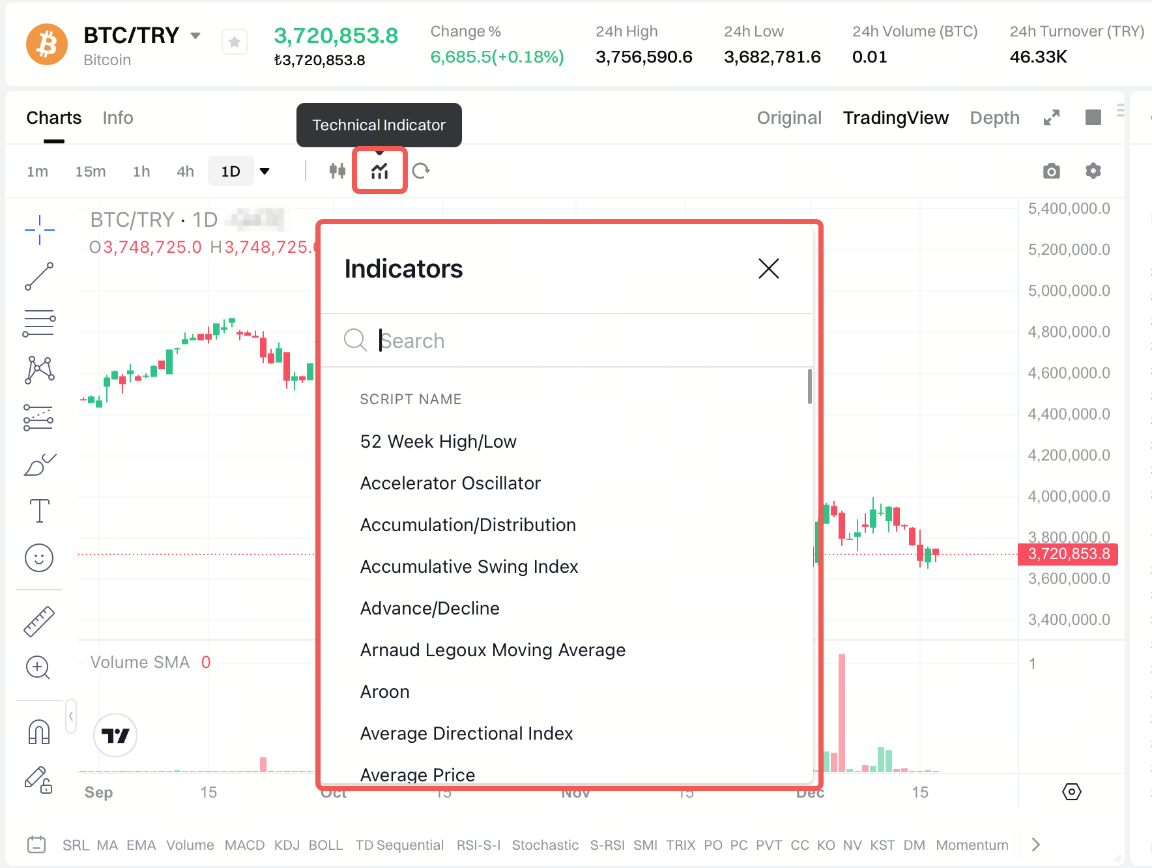
Task: Click the indicators list scrollbar thumb
Action: coord(809,386)
